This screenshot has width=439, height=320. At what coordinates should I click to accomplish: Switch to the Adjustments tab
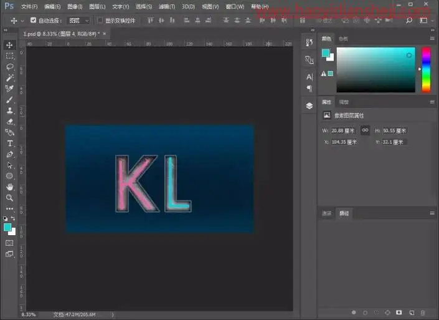click(x=344, y=102)
